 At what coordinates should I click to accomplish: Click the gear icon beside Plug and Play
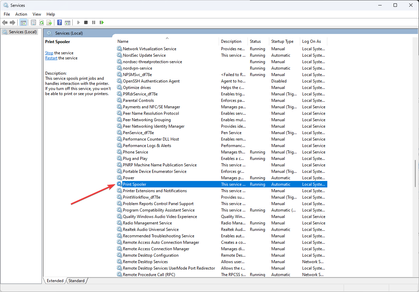click(120, 159)
